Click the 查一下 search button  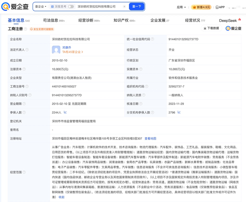[137, 7]
